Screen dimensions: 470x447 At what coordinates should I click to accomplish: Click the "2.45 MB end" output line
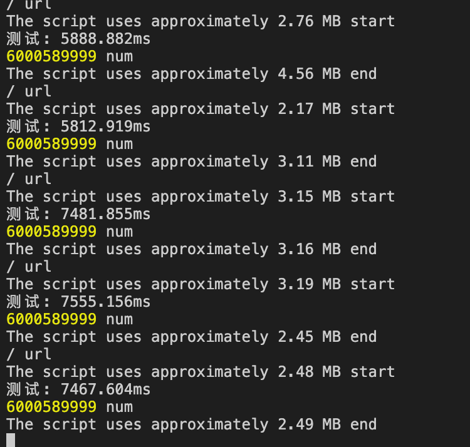pyautogui.click(x=191, y=337)
